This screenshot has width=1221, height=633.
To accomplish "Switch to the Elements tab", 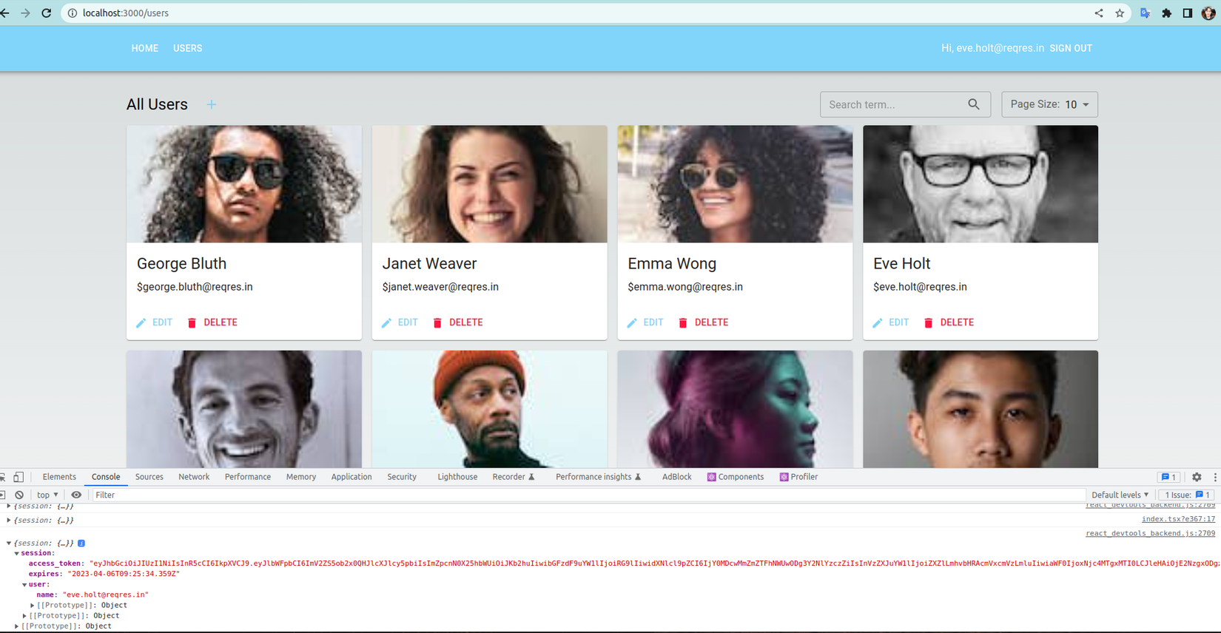I will point(59,477).
